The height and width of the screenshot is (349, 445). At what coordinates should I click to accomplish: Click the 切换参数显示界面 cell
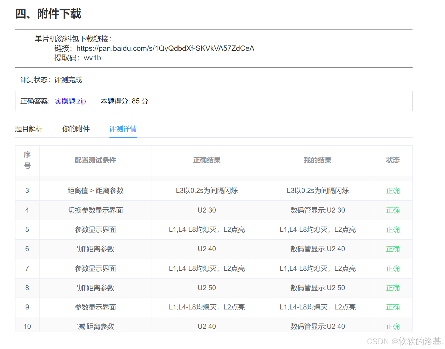coord(95,210)
